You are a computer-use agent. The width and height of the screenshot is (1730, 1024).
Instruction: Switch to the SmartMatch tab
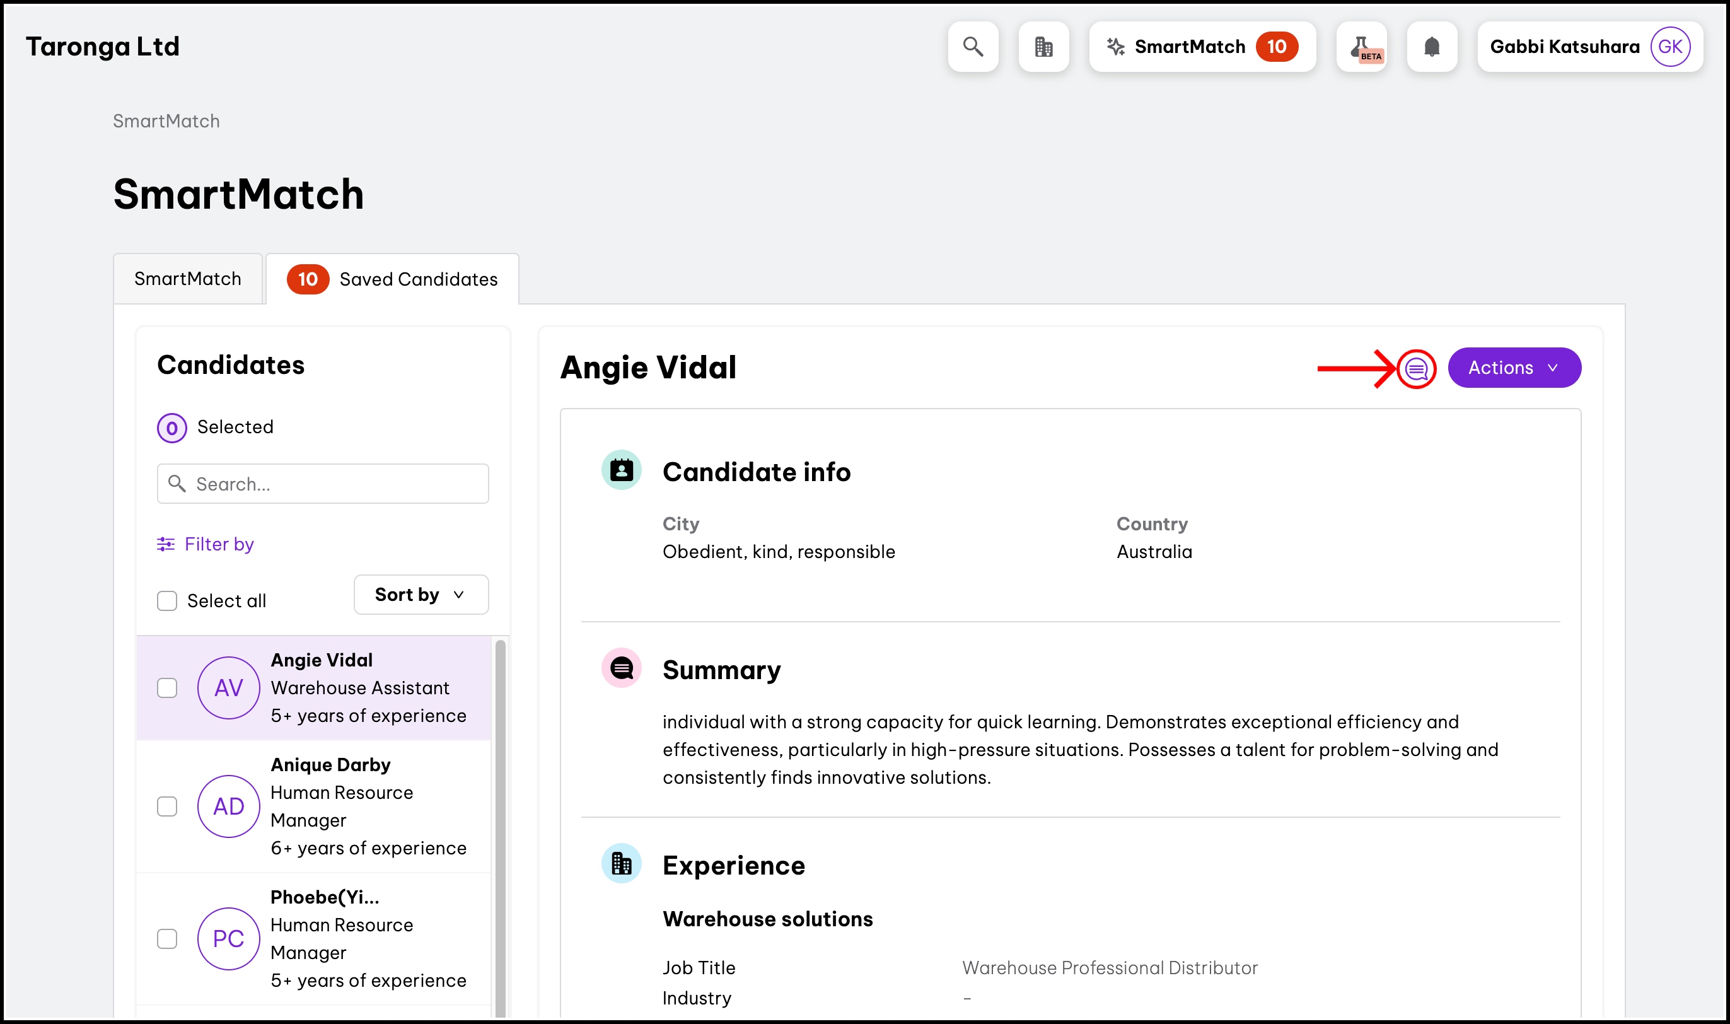pyautogui.click(x=188, y=279)
